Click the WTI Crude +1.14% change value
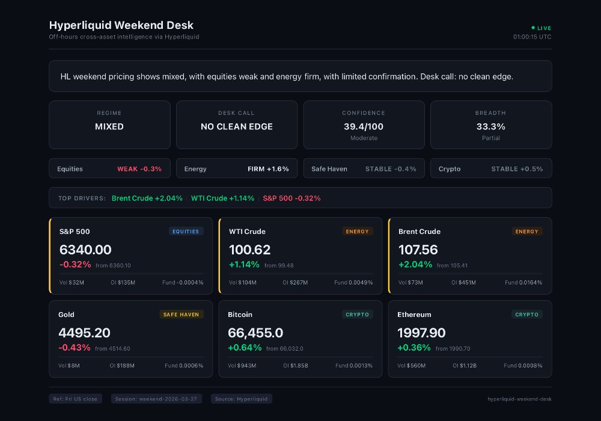 point(244,265)
